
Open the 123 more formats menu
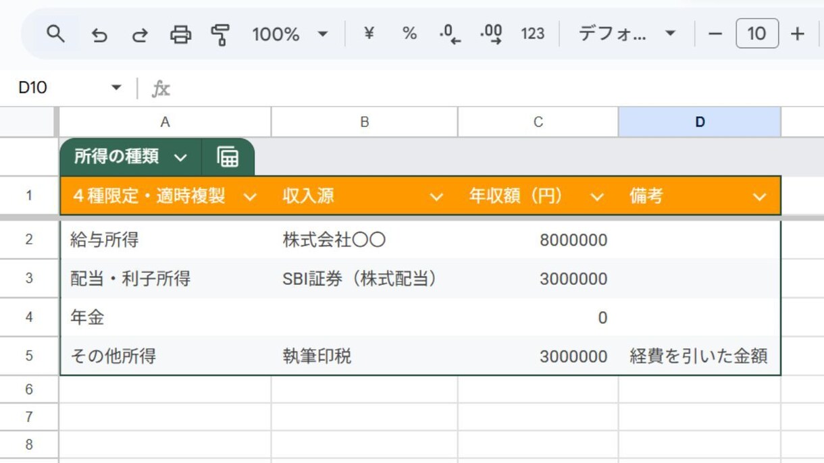pos(532,34)
